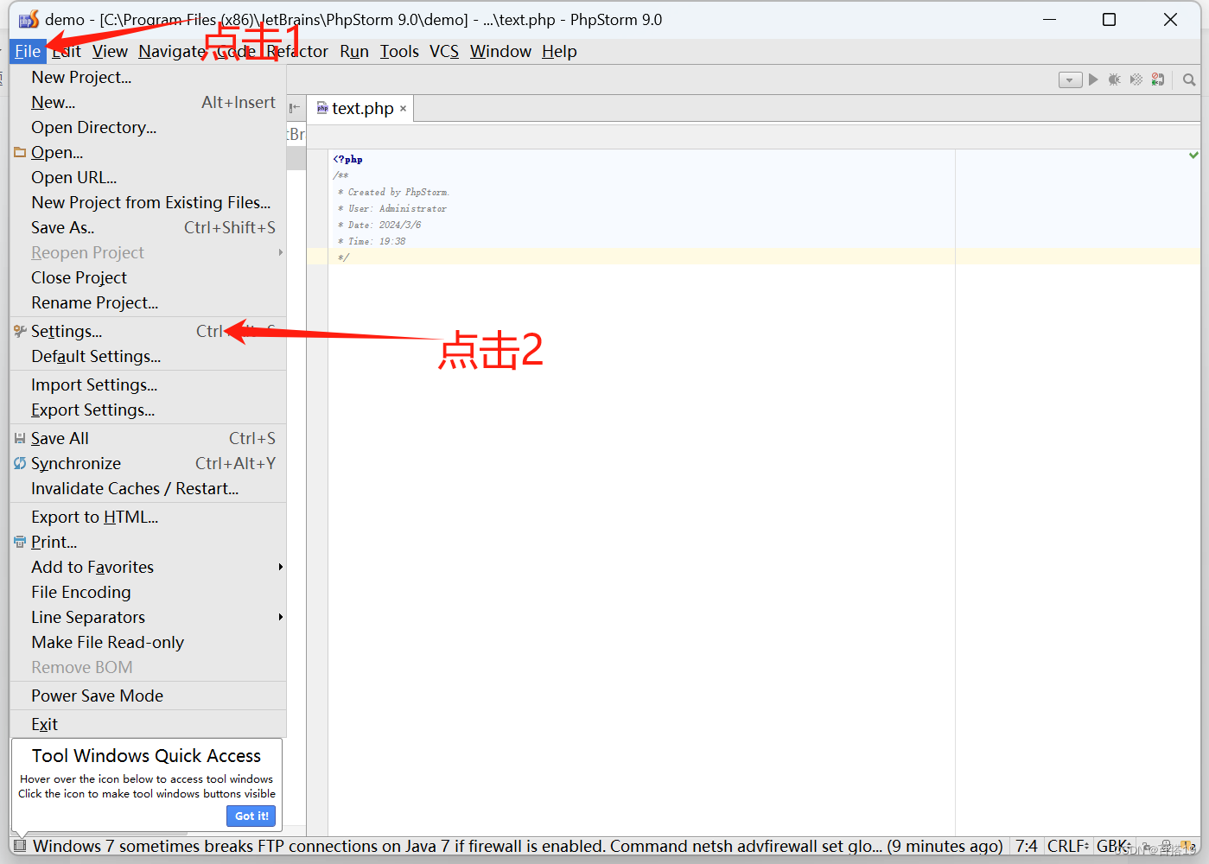The image size is (1209, 864).
Task: Expand the Reopen Project submenu
Action: 87,252
